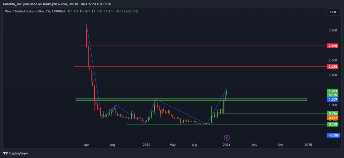Image resolution: width=344 pixels, height=158 pixels.
Task: Select the 2.986 red price label
Action: (332, 46)
